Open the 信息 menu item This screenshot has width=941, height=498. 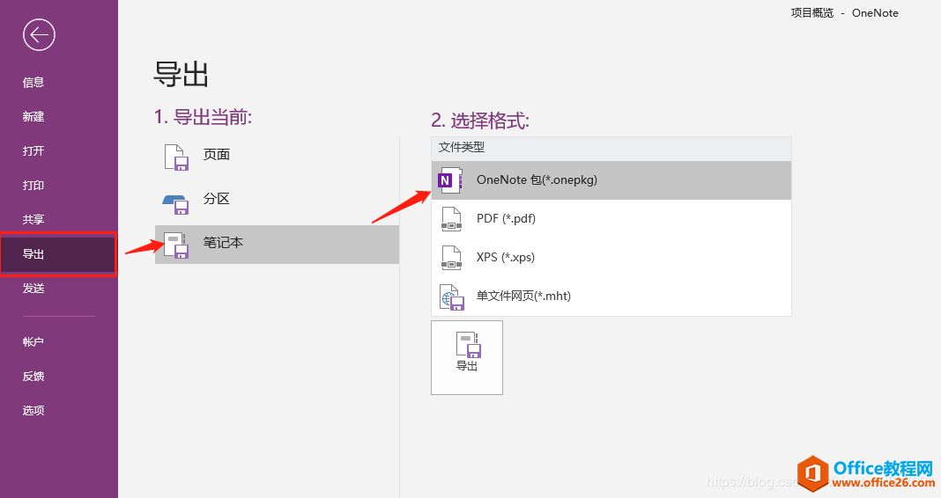coord(33,82)
